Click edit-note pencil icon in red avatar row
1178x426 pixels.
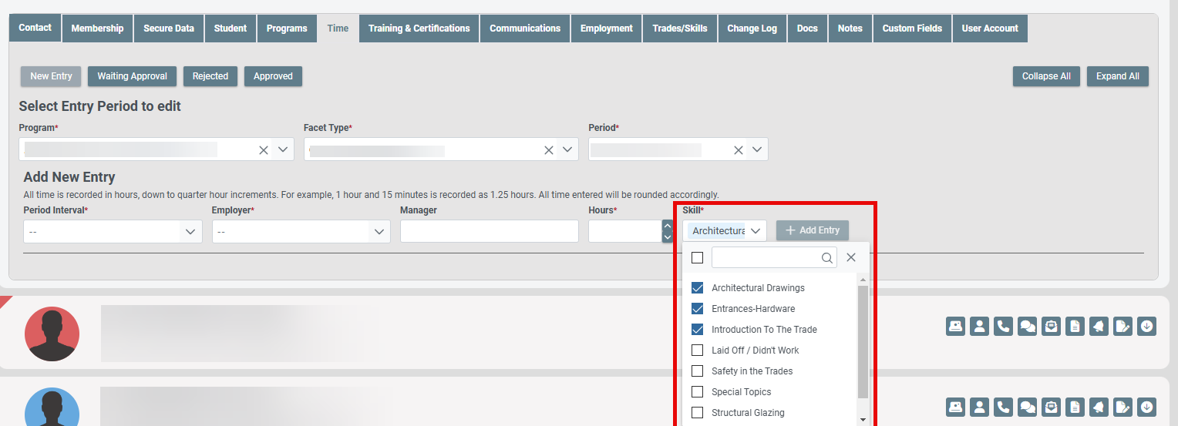tap(1122, 326)
